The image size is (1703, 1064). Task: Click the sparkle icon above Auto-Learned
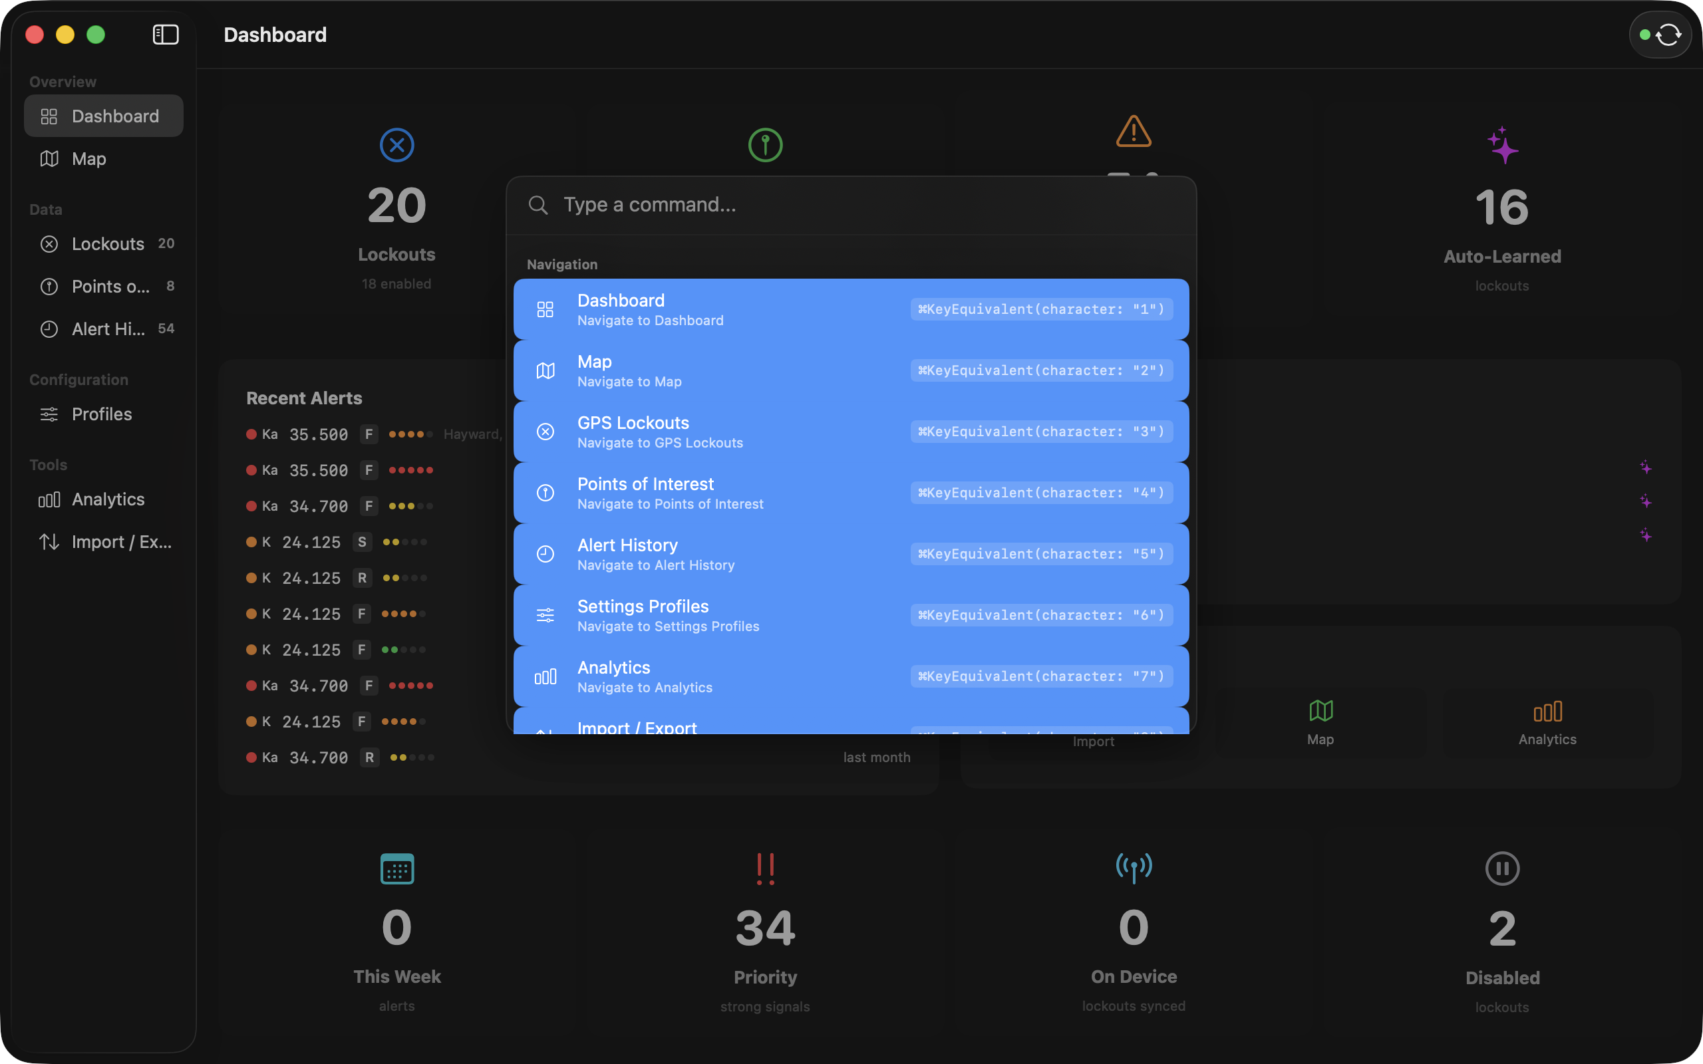[x=1501, y=146]
